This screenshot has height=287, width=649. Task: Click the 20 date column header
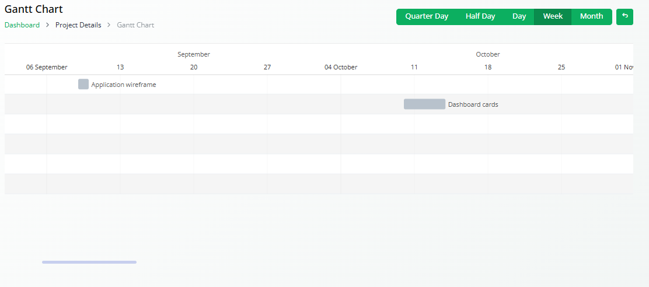click(194, 67)
